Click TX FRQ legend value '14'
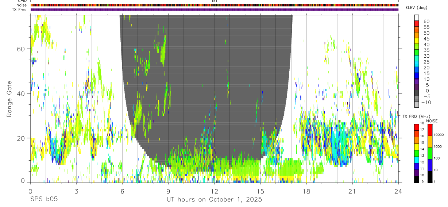 (x=422, y=149)
